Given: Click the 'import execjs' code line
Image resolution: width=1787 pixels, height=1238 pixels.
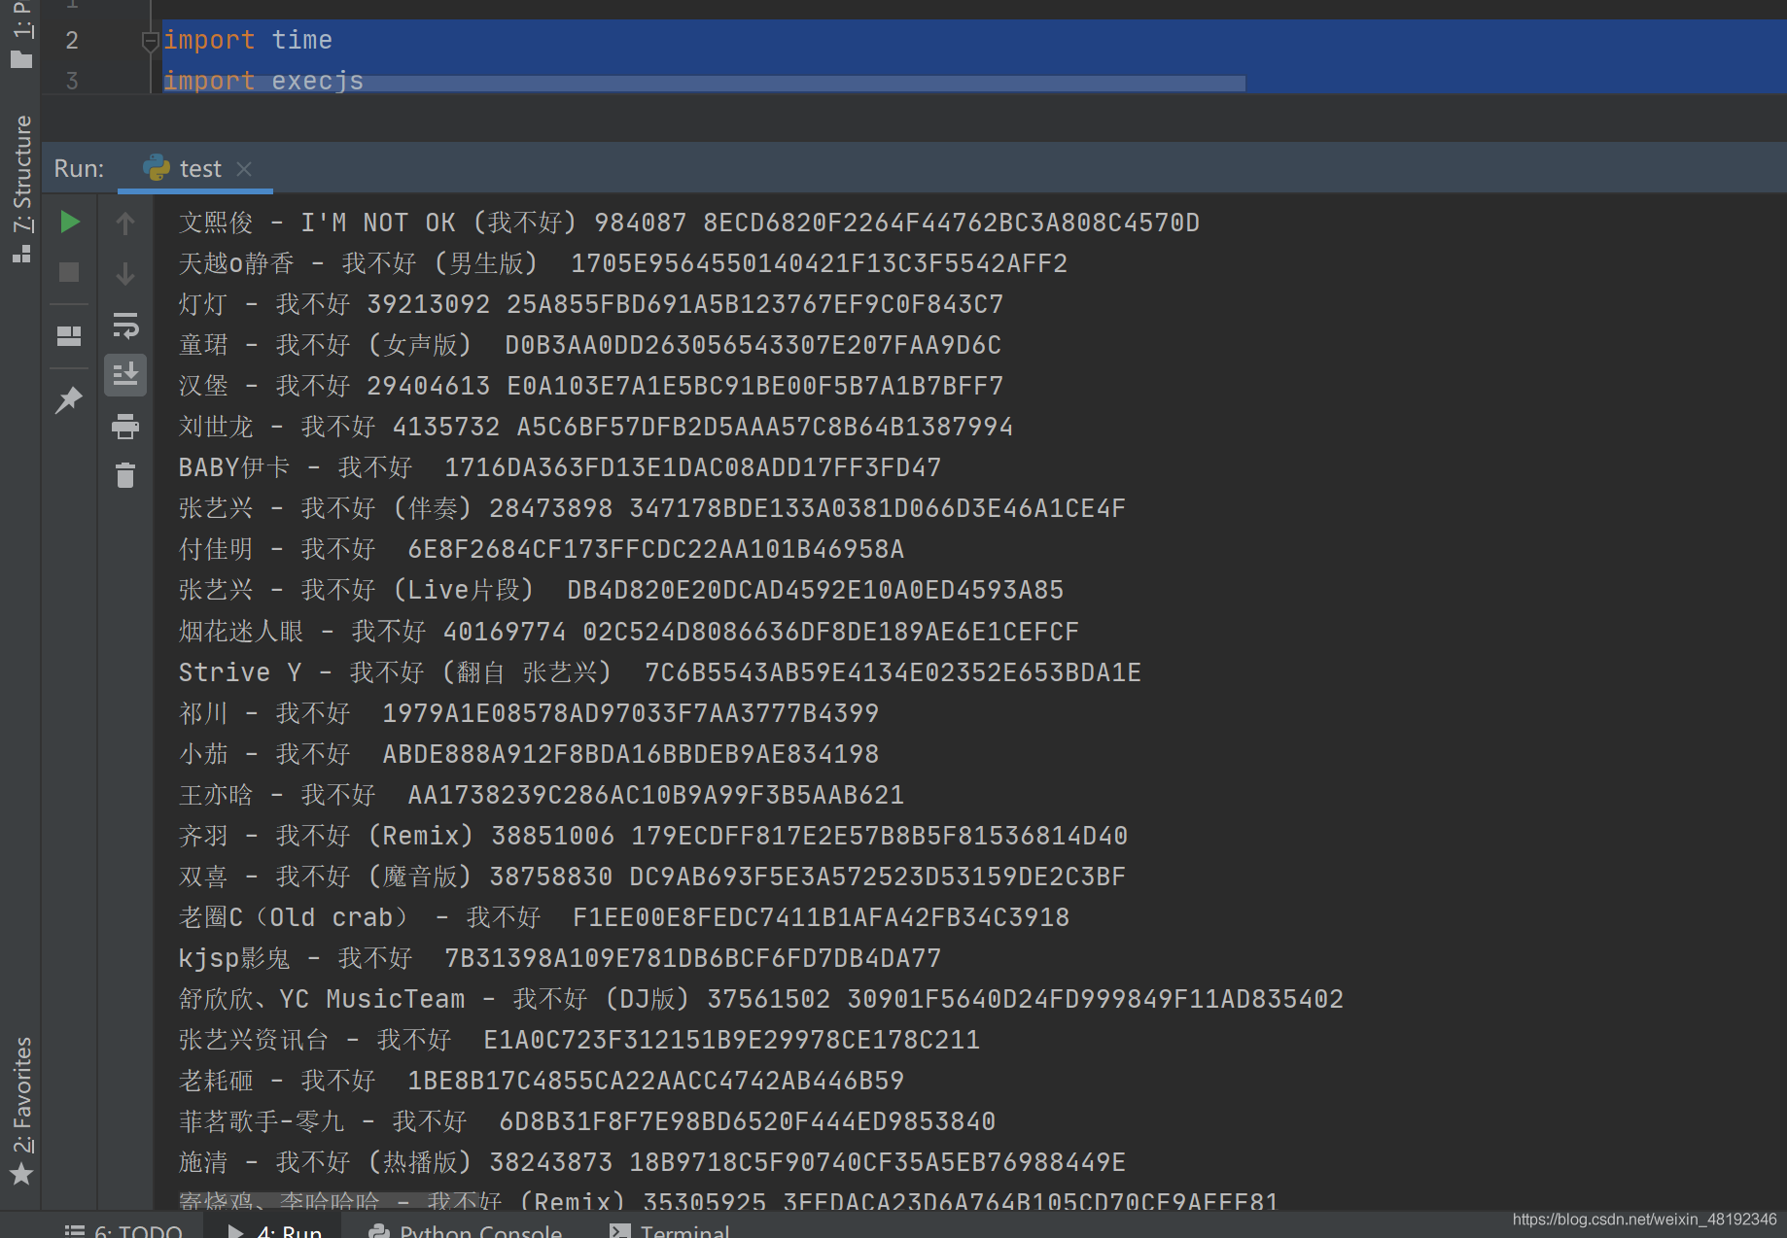Looking at the screenshot, I should 263,81.
